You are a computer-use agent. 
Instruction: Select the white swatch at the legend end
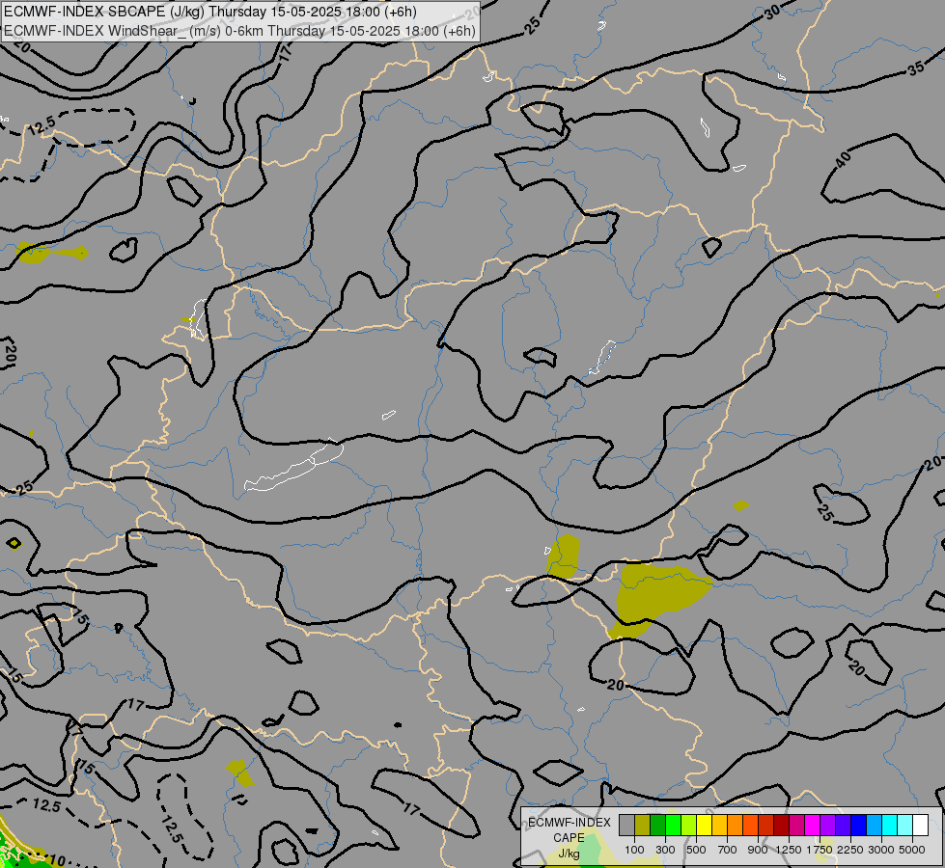click(920, 825)
